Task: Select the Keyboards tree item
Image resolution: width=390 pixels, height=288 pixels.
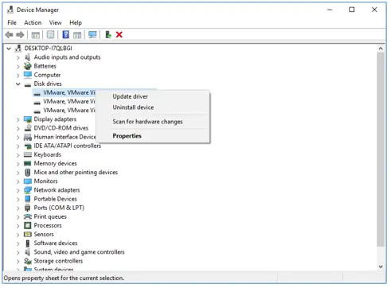Action: [48, 154]
